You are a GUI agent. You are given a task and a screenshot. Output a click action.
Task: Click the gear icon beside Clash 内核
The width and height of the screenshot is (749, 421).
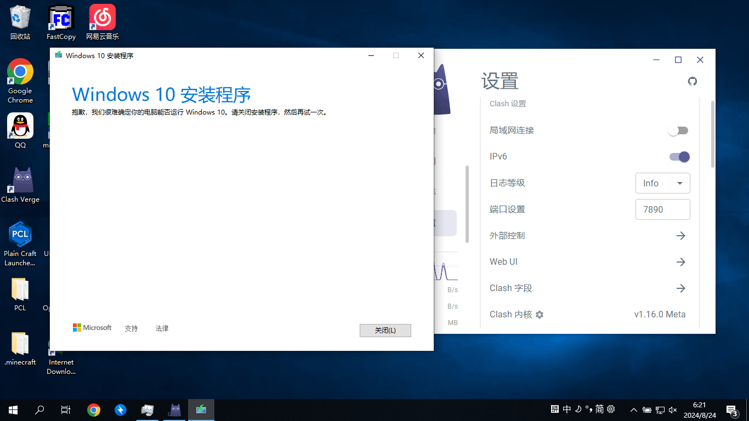[x=540, y=315]
